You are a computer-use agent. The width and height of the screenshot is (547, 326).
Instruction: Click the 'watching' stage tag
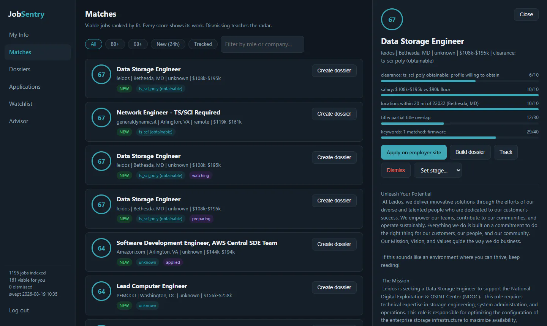[x=201, y=176]
